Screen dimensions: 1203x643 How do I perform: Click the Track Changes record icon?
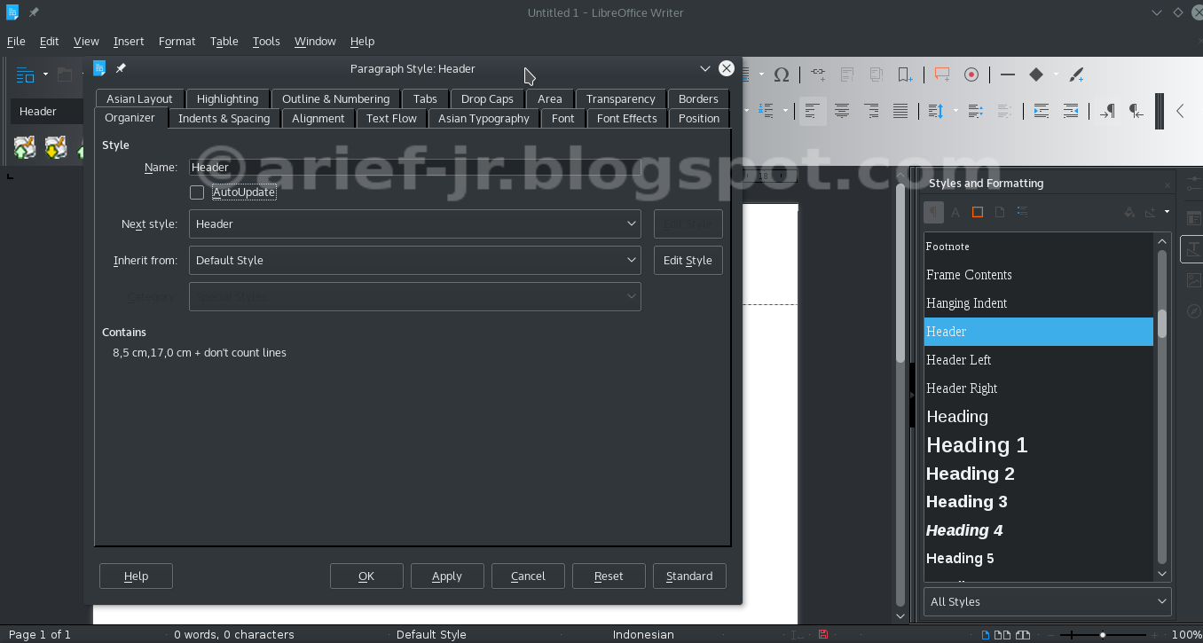(x=971, y=74)
